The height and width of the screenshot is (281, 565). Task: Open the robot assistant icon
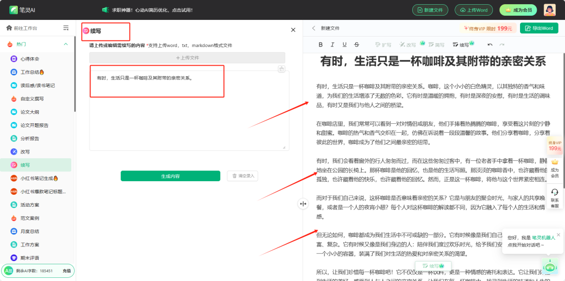click(549, 266)
